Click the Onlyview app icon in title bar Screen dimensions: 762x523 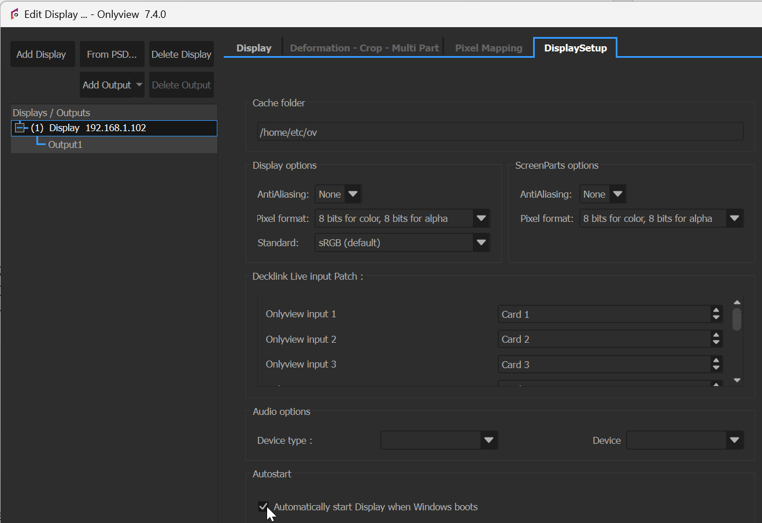(x=14, y=14)
